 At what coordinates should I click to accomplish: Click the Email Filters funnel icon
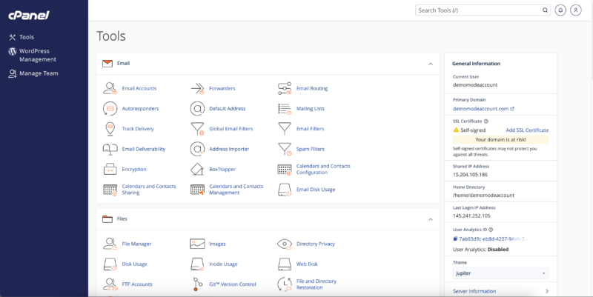[285, 129]
